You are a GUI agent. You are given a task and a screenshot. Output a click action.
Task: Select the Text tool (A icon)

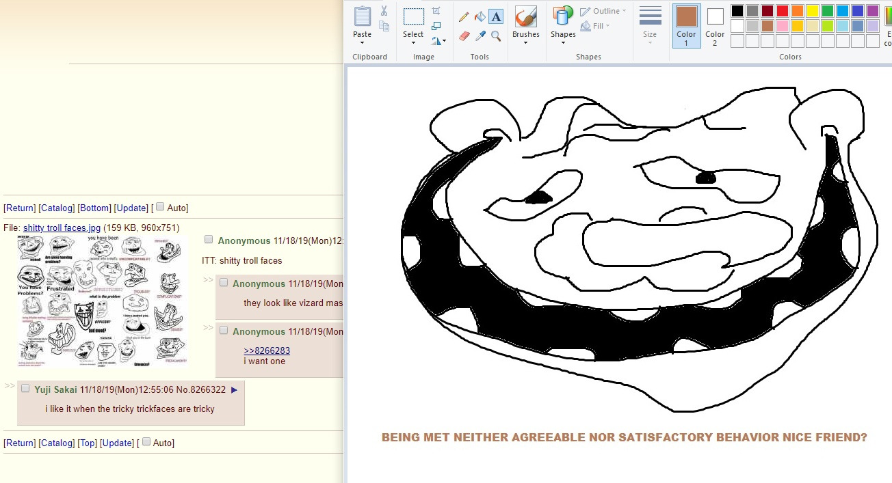coord(496,16)
